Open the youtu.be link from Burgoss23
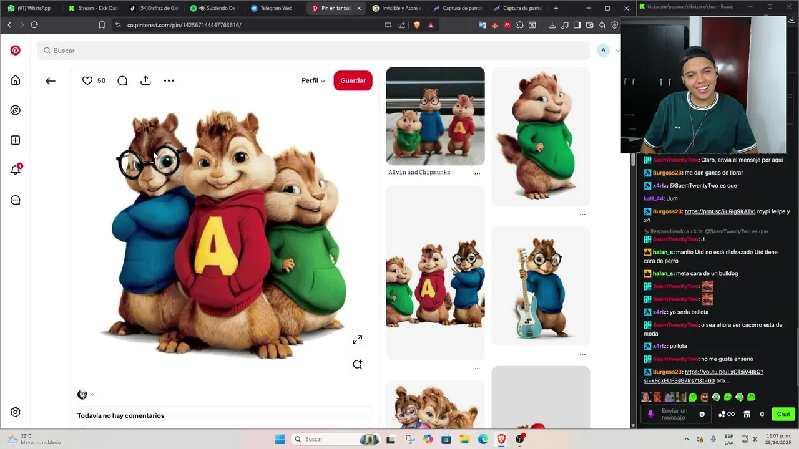Image resolution: width=799 pixels, height=449 pixels. pos(703,376)
